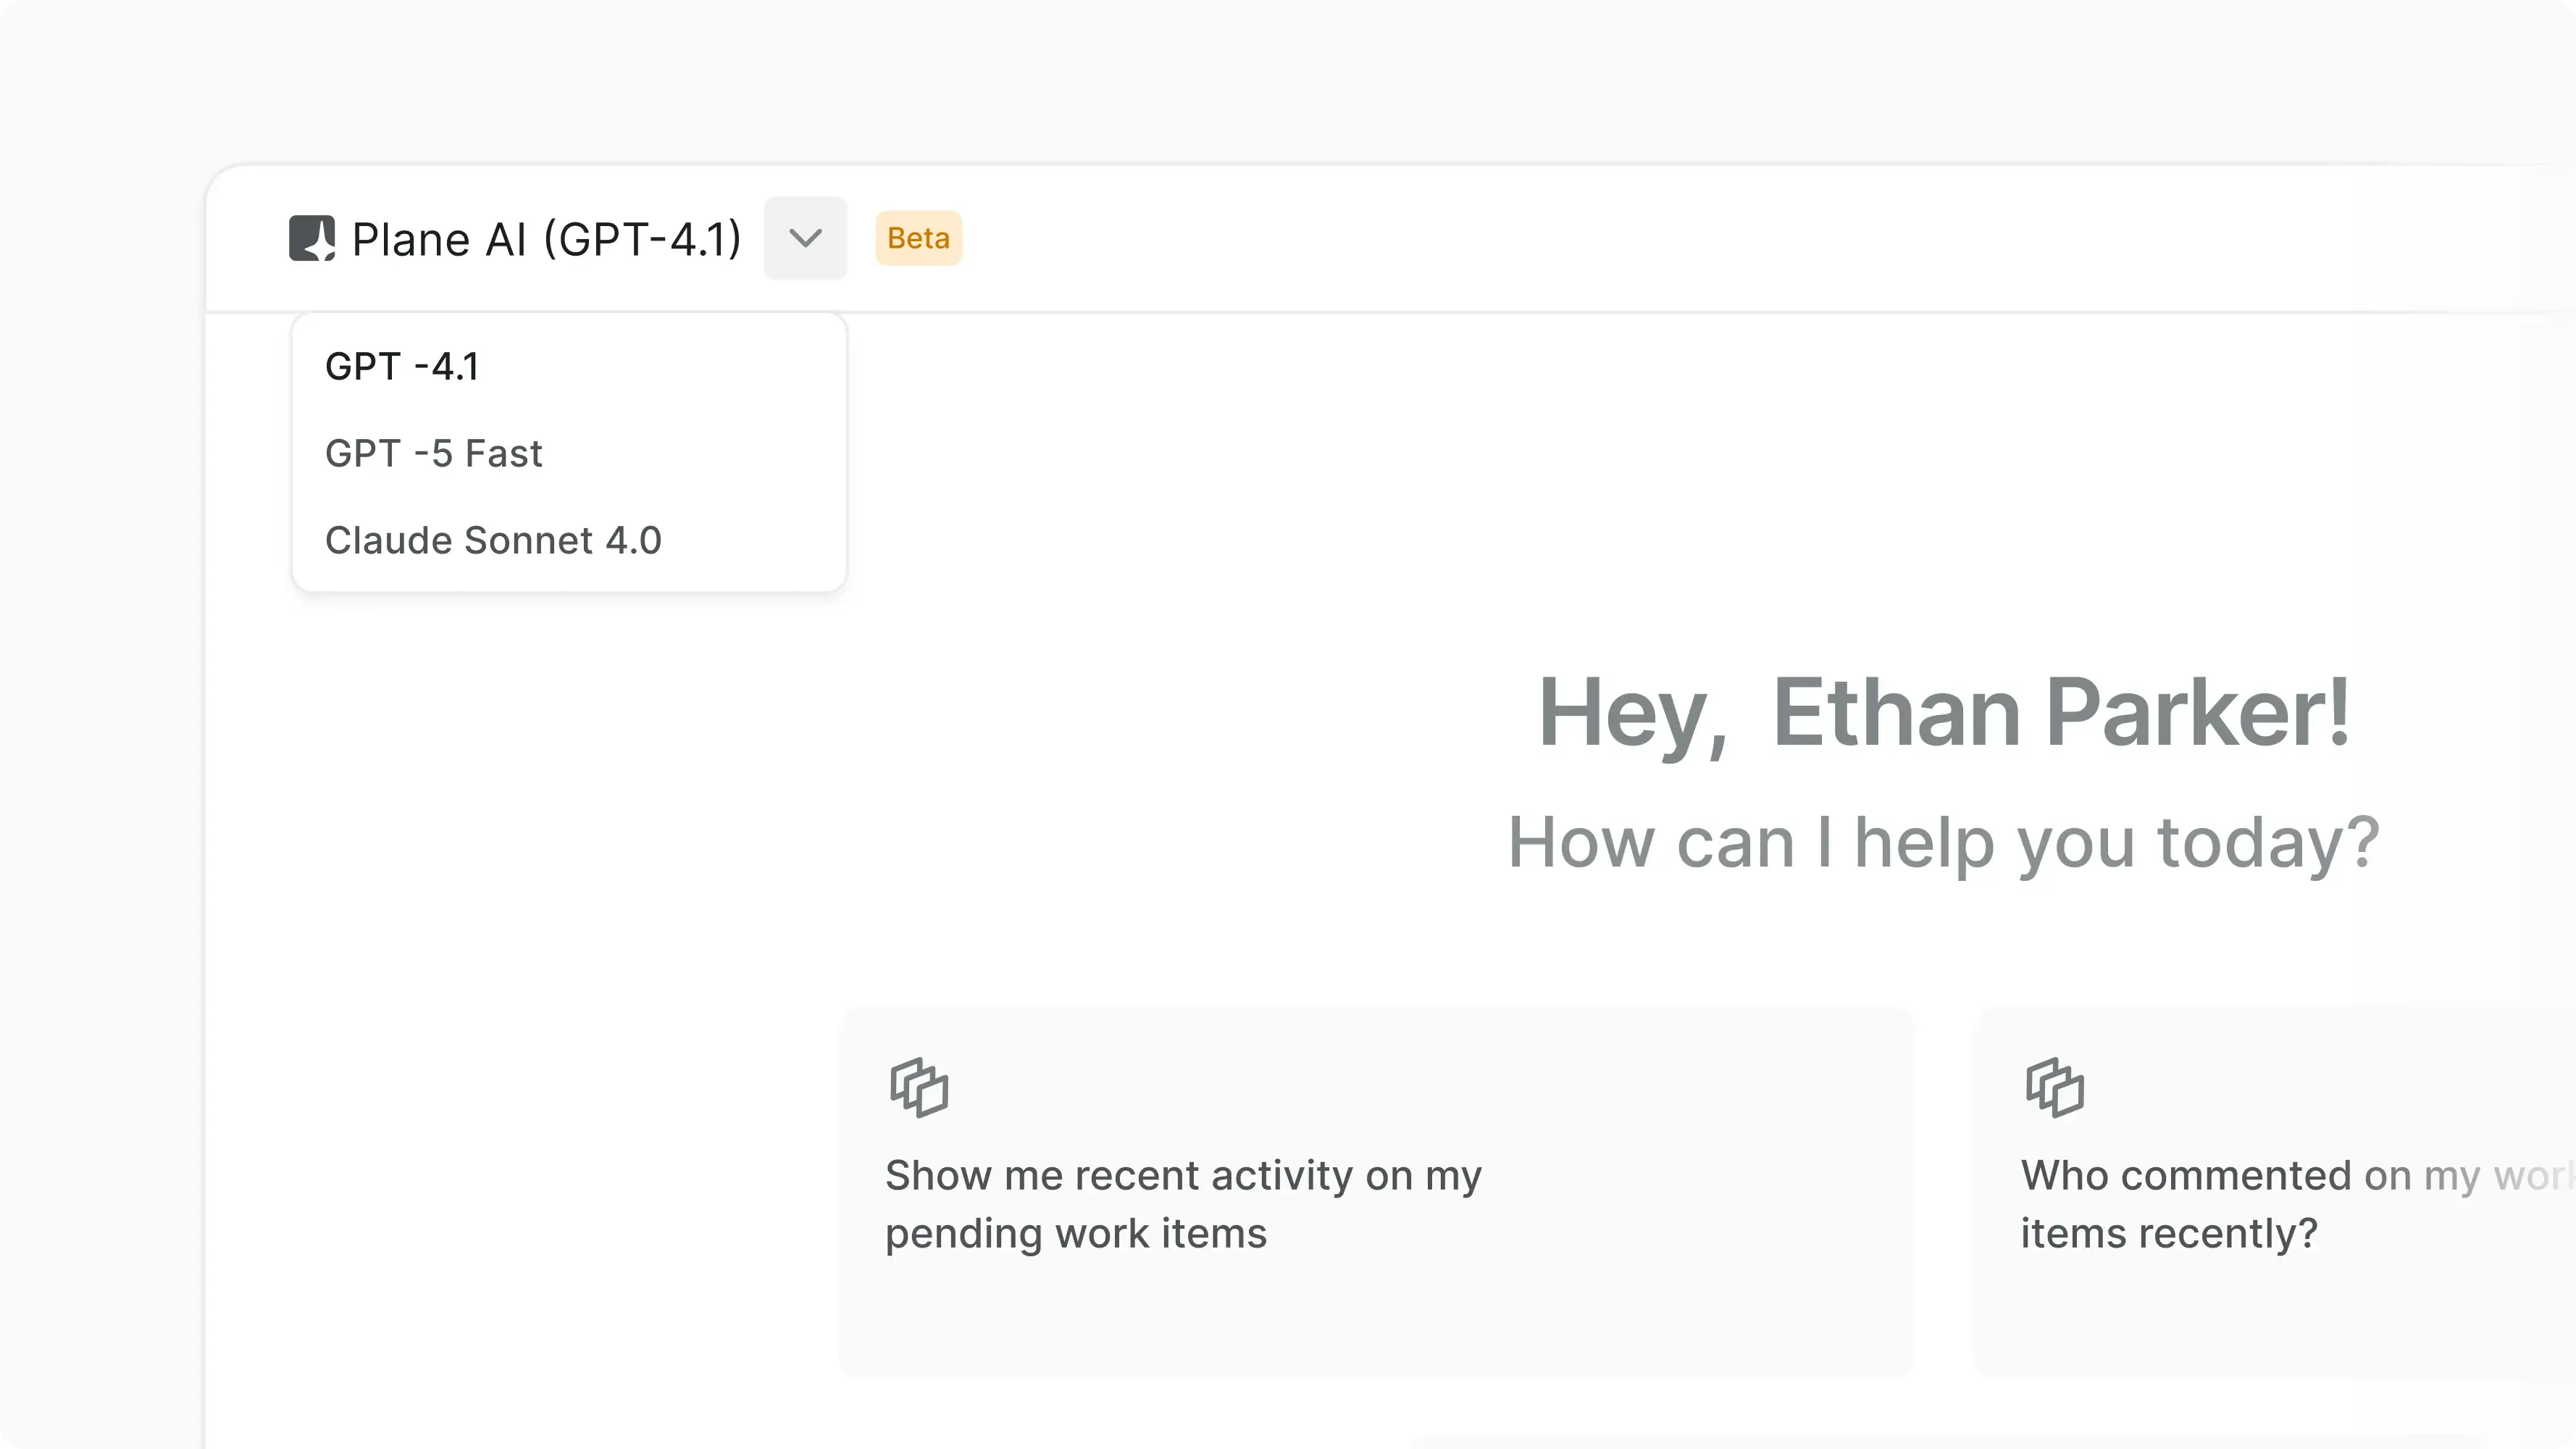2576x1449 pixels.
Task: Click the stacked-layers icon in the recent activity card
Action: tap(919, 1087)
